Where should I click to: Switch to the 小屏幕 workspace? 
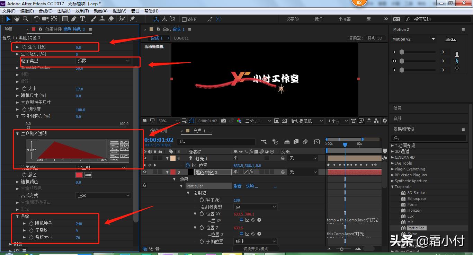tap(345, 19)
